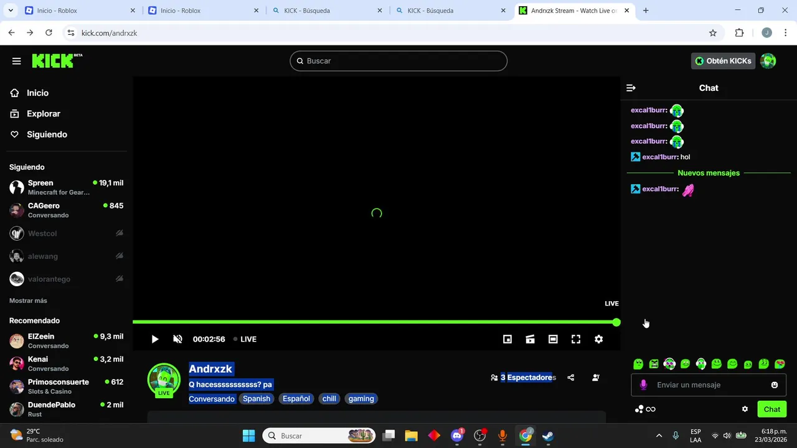The width and height of the screenshot is (797, 448).
Task: Select offline channel alewang
Action: click(67, 256)
